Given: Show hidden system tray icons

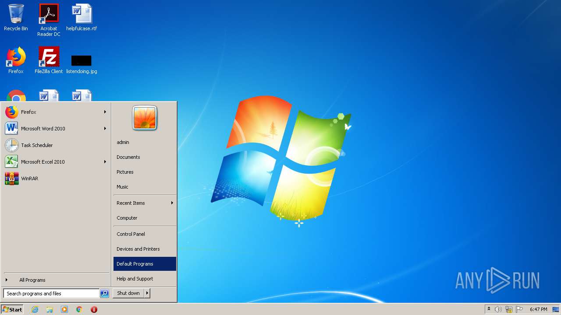Looking at the screenshot, I should (x=489, y=309).
